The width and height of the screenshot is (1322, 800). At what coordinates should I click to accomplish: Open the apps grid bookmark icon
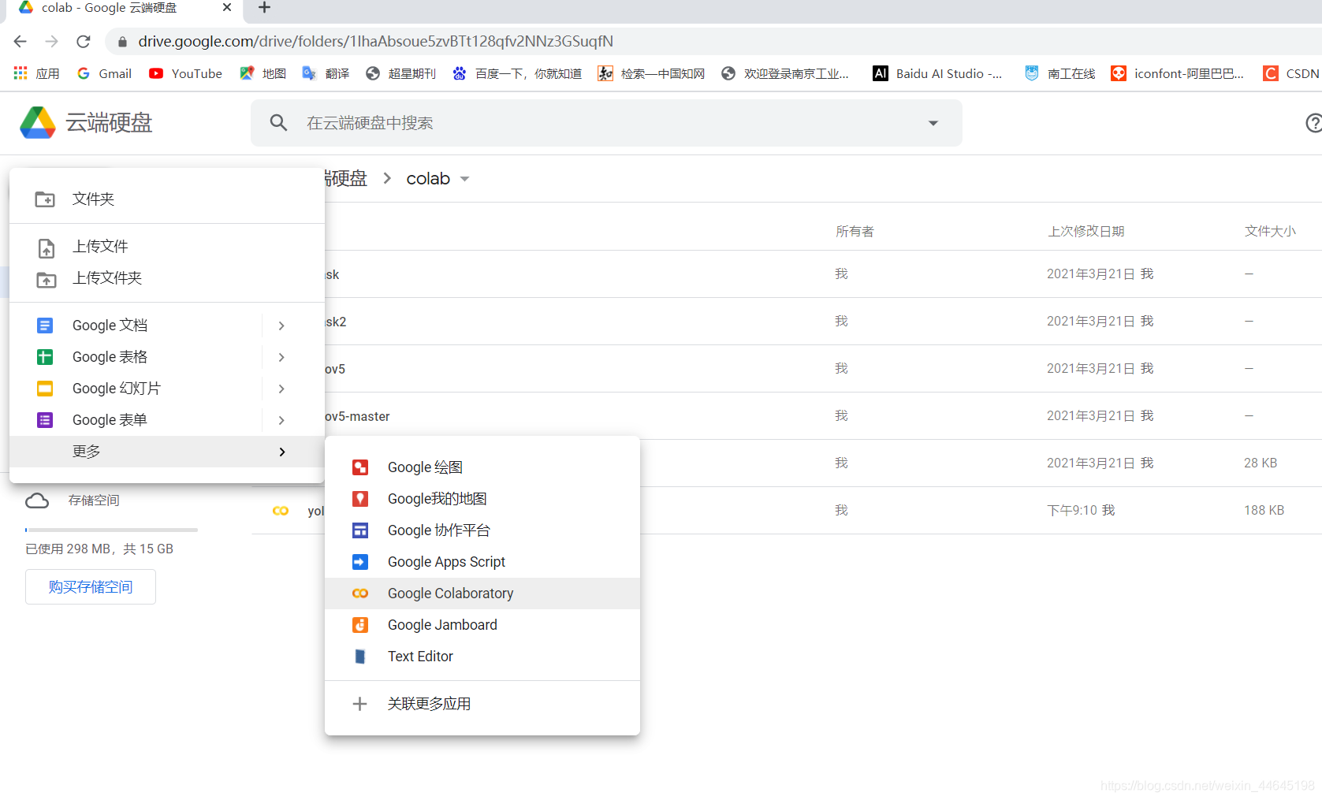[20, 73]
